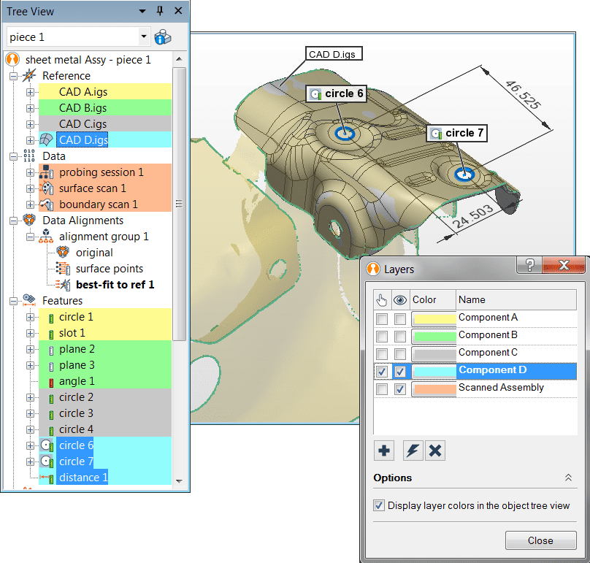Collapse the Options section chevron
Image resolution: width=590 pixels, height=563 pixels.
pyautogui.click(x=568, y=478)
